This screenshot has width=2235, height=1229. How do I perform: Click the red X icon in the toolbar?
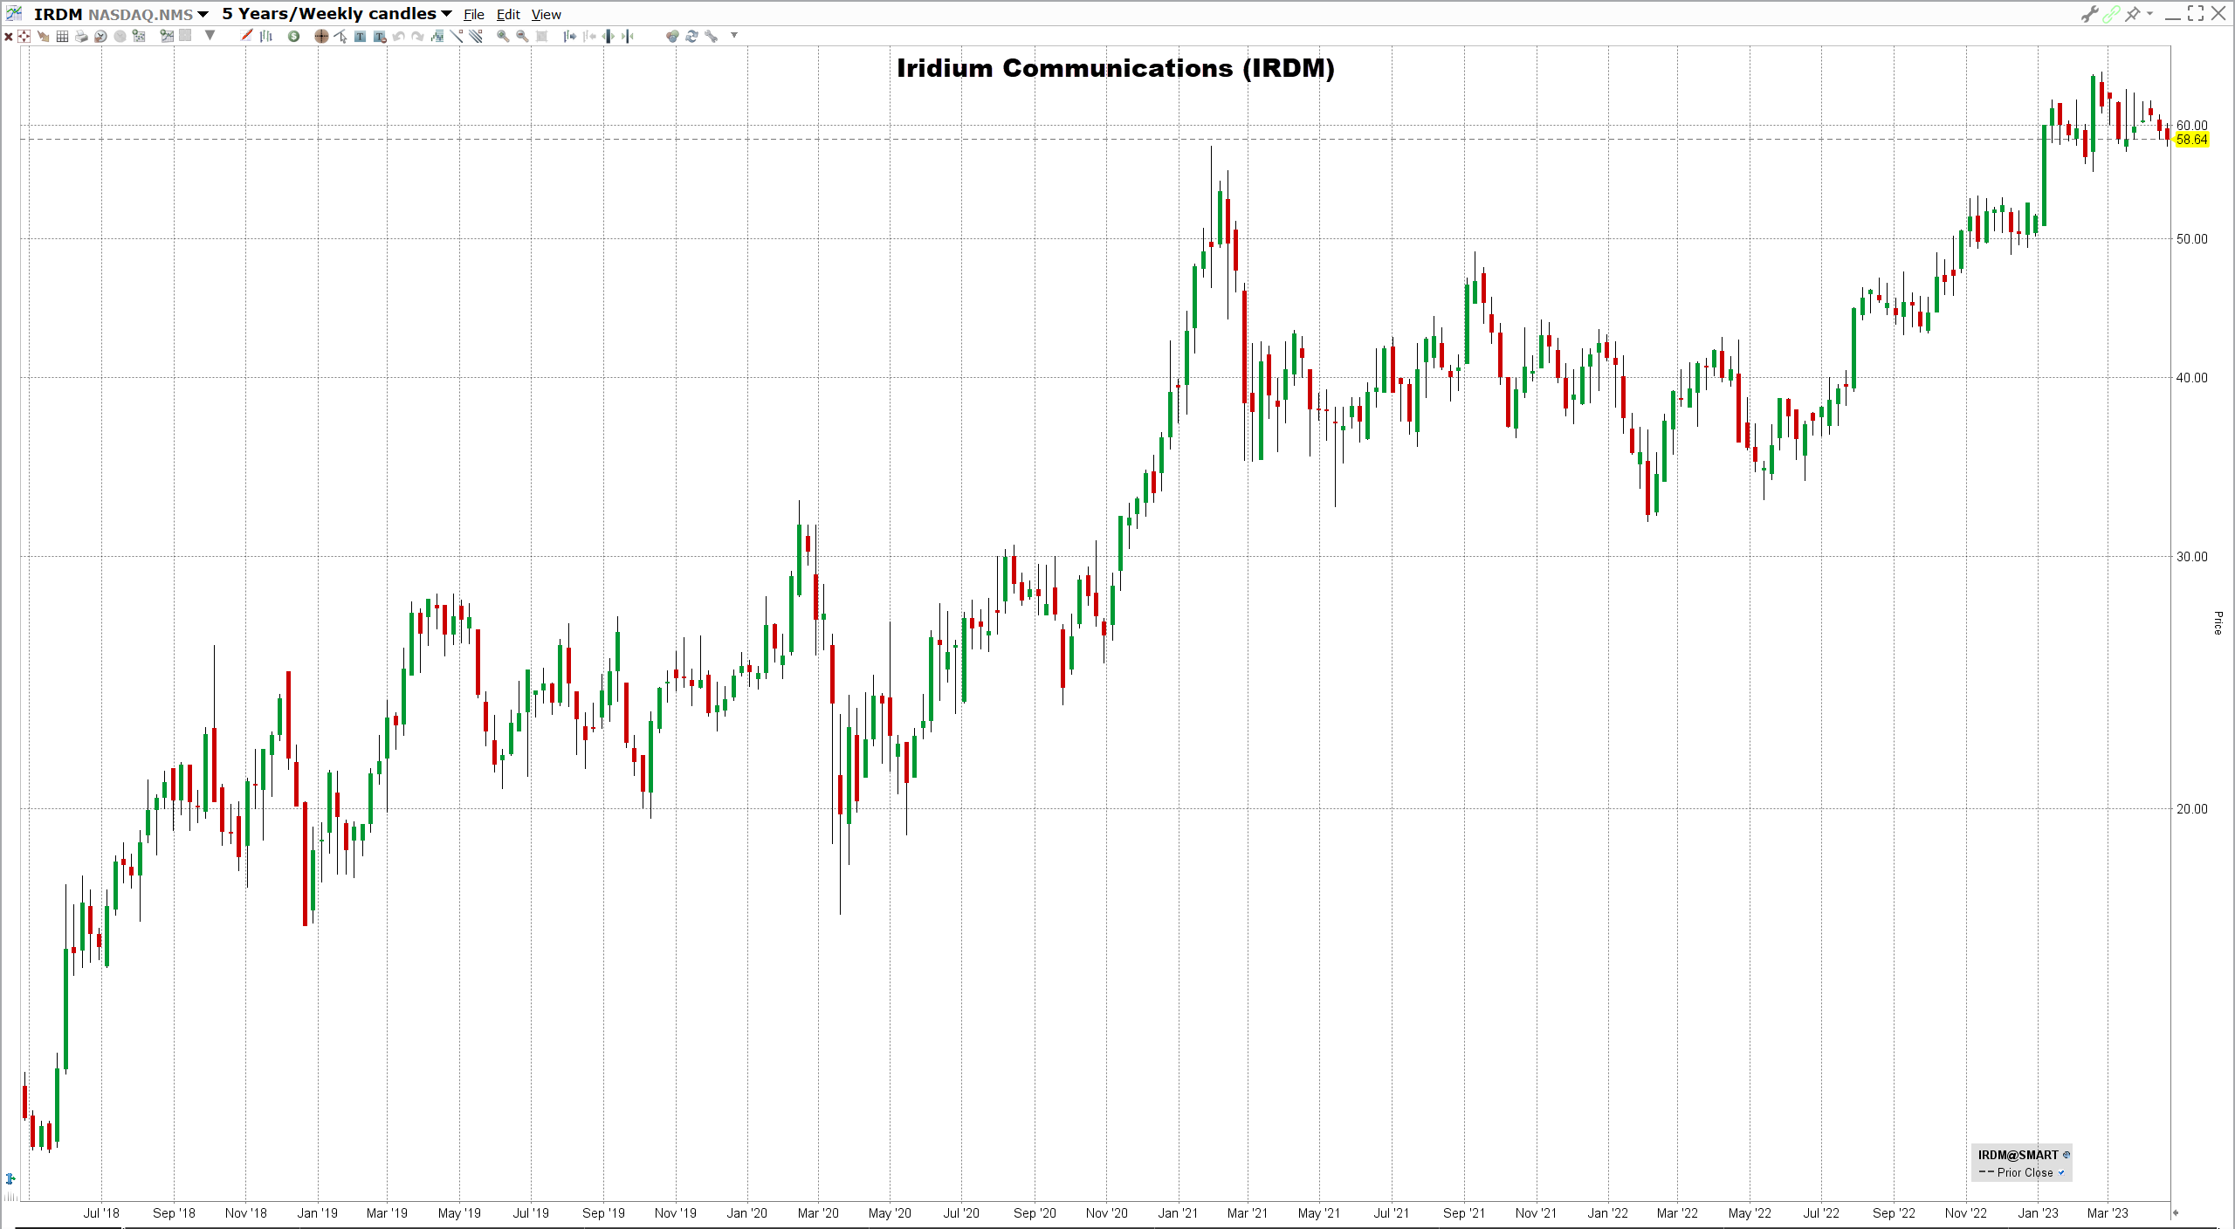click(x=9, y=37)
